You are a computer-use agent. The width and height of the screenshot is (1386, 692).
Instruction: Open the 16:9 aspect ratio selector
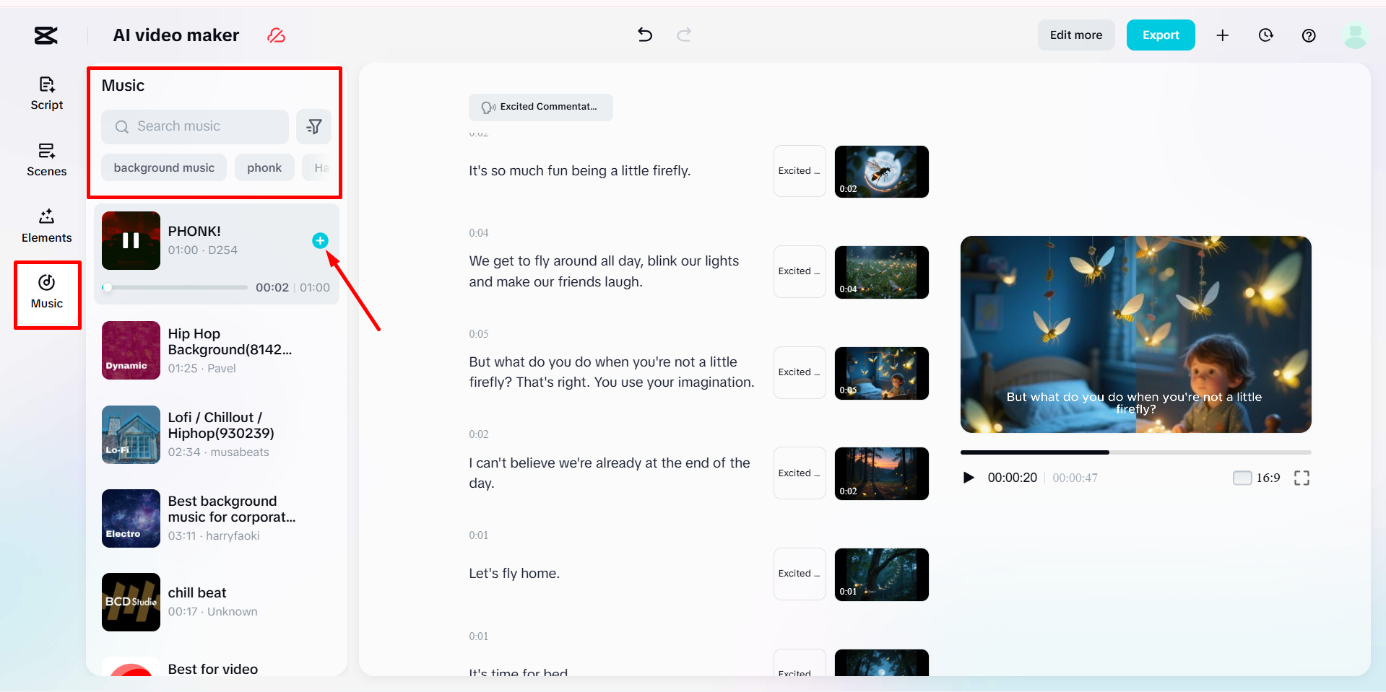pyautogui.click(x=1257, y=478)
